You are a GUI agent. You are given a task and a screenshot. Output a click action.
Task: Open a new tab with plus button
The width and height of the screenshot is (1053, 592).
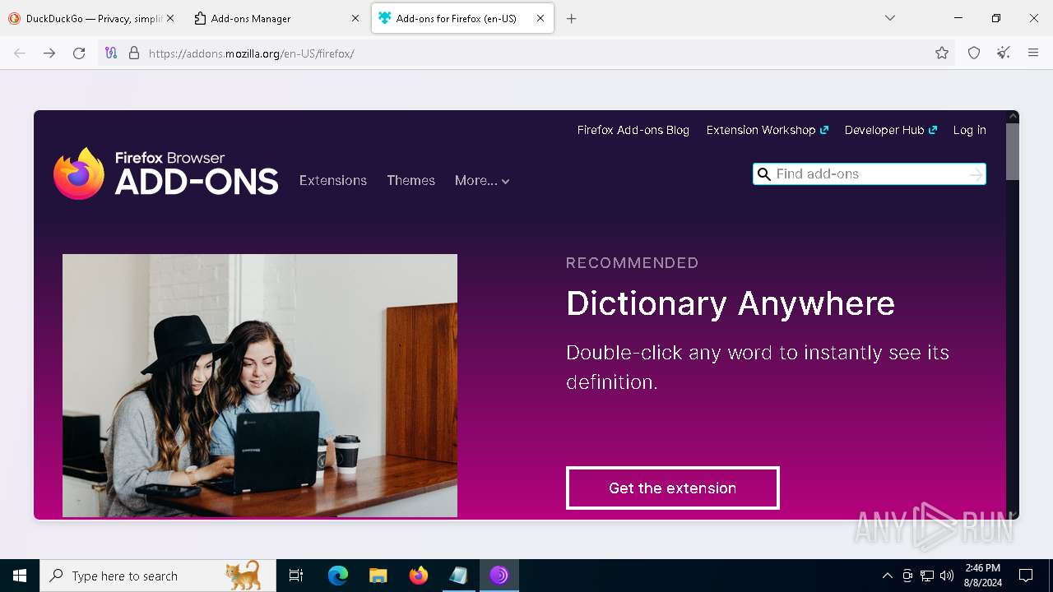point(572,19)
